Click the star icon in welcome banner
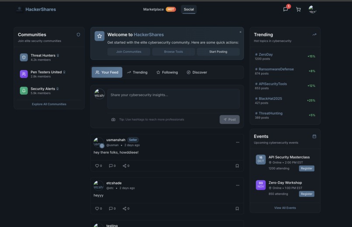The height and width of the screenshot is (227, 352). tap(100, 36)
